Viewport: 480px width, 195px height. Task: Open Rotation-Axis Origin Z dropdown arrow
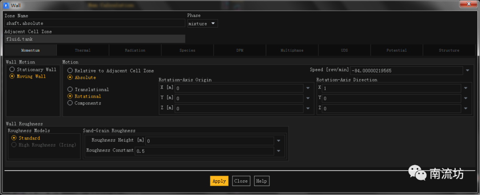(x=308, y=108)
